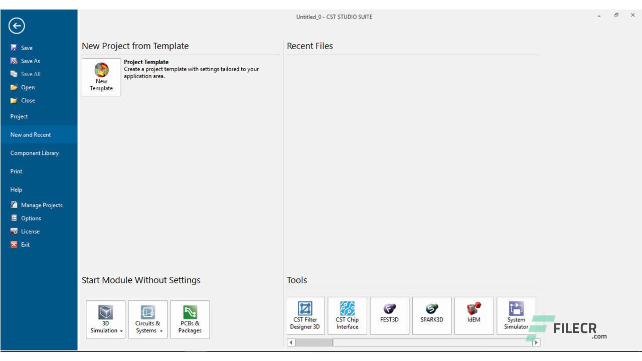Create a New Template project
The height and width of the screenshot is (361, 642).
101,77
